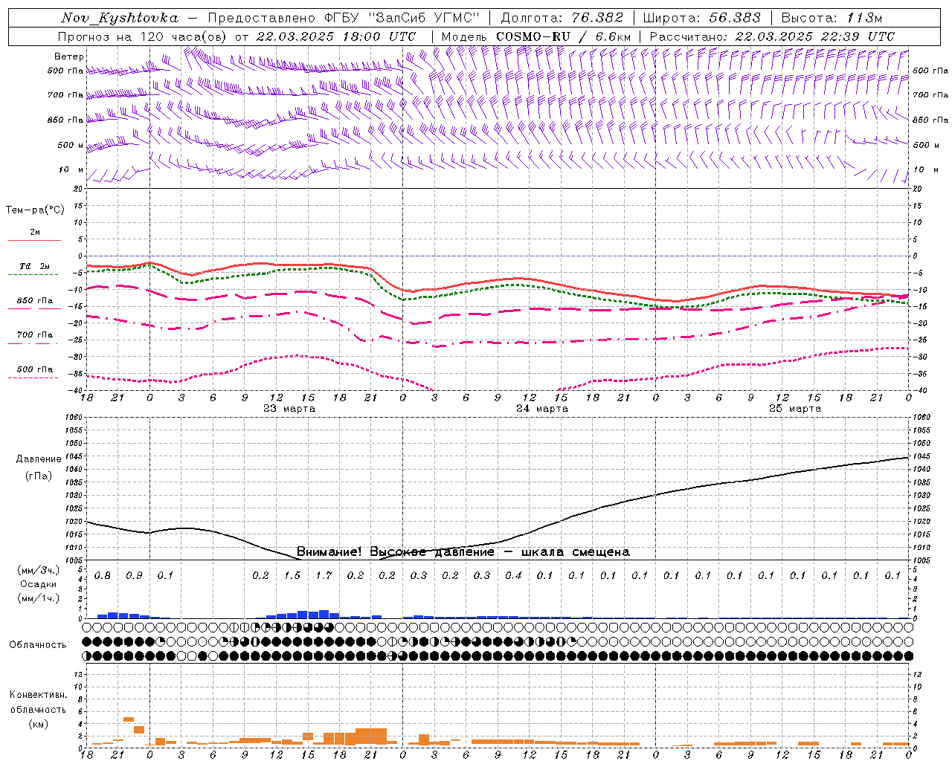Click the longitude value "Долгота: 76.382"

562,18
